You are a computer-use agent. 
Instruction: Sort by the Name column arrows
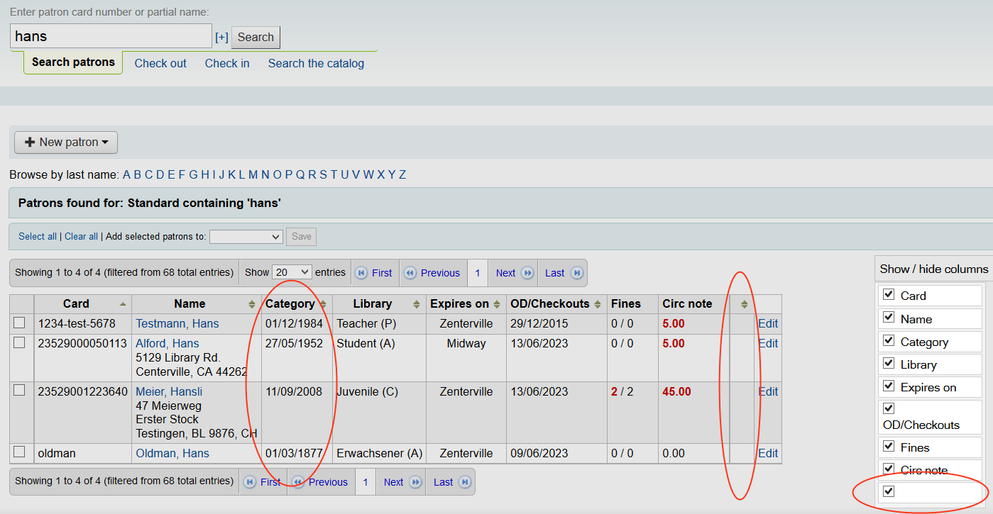tap(251, 304)
